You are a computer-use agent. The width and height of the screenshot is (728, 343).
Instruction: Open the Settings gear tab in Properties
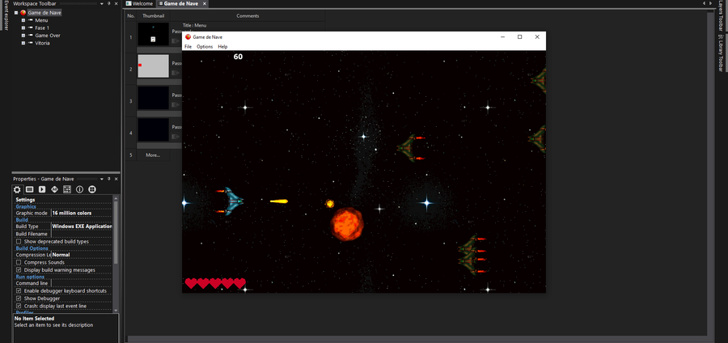(x=17, y=189)
